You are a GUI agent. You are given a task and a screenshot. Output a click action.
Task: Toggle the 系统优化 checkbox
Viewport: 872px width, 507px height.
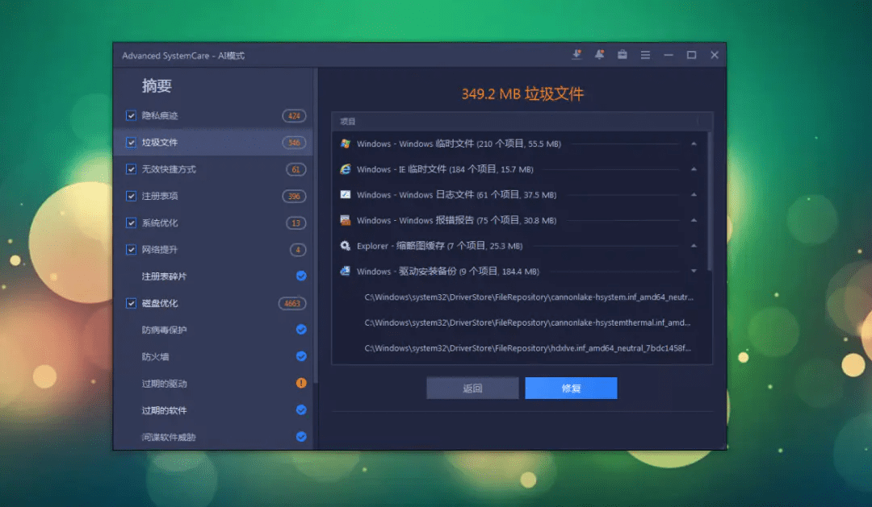click(131, 222)
